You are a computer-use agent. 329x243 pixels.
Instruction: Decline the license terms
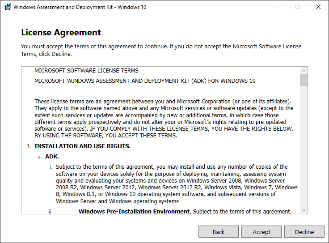click(304, 232)
